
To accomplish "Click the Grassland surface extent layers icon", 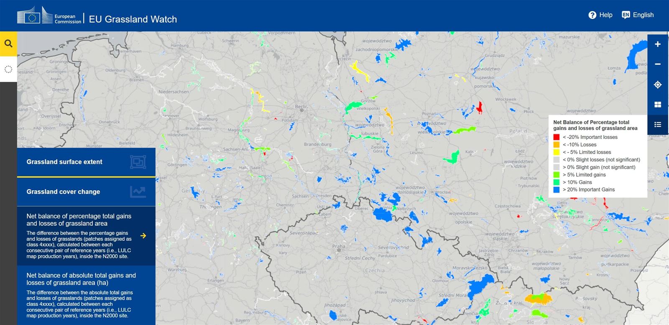I will 138,162.
